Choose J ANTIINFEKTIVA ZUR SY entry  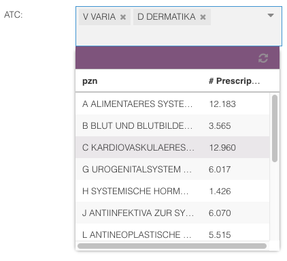point(172,213)
